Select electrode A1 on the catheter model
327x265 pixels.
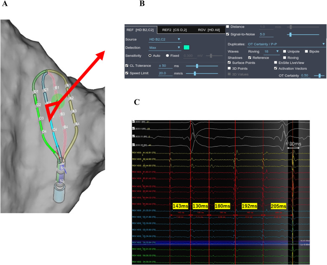(x=69, y=85)
